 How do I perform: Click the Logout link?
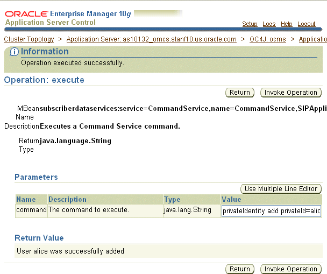click(307, 24)
